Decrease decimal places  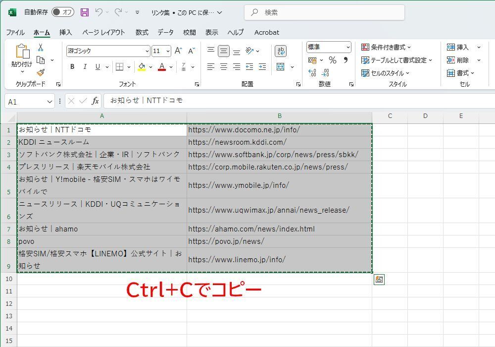(x=325, y=73)
